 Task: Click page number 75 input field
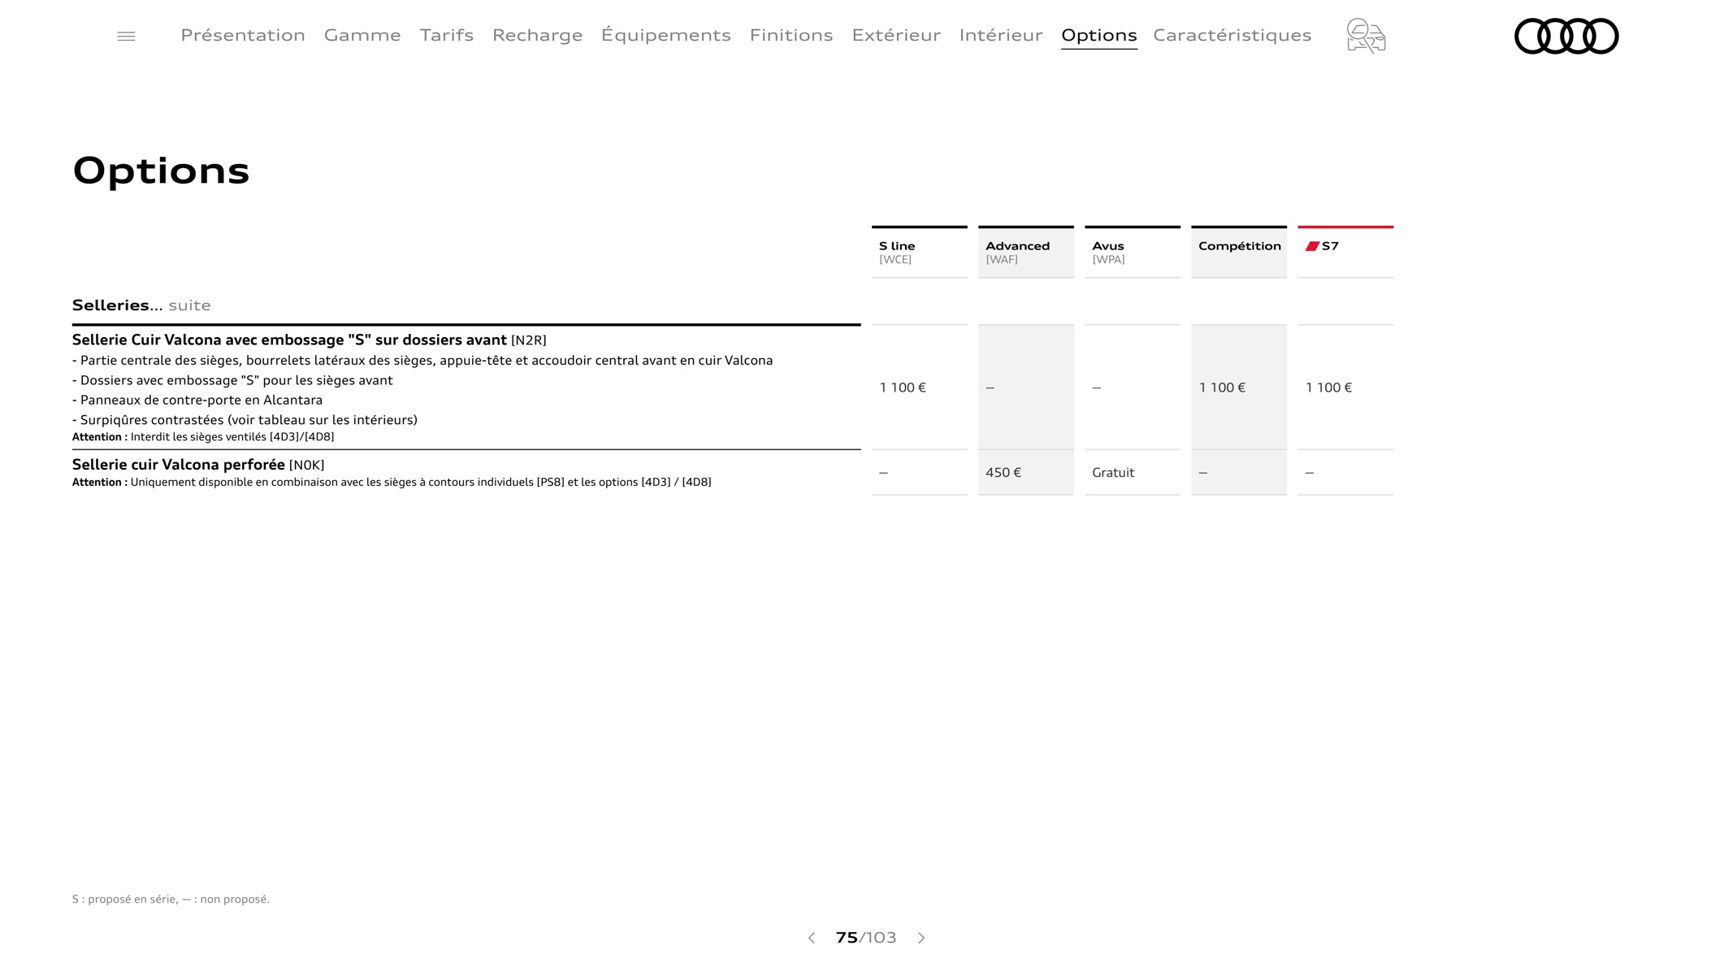845,937
